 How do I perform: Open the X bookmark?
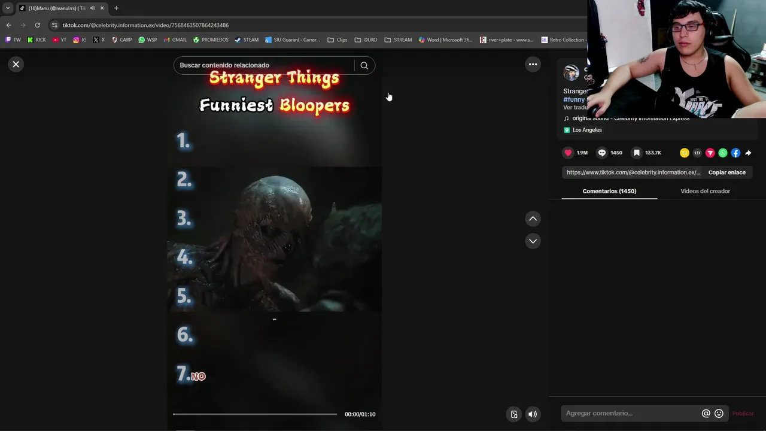coord(99,40)
